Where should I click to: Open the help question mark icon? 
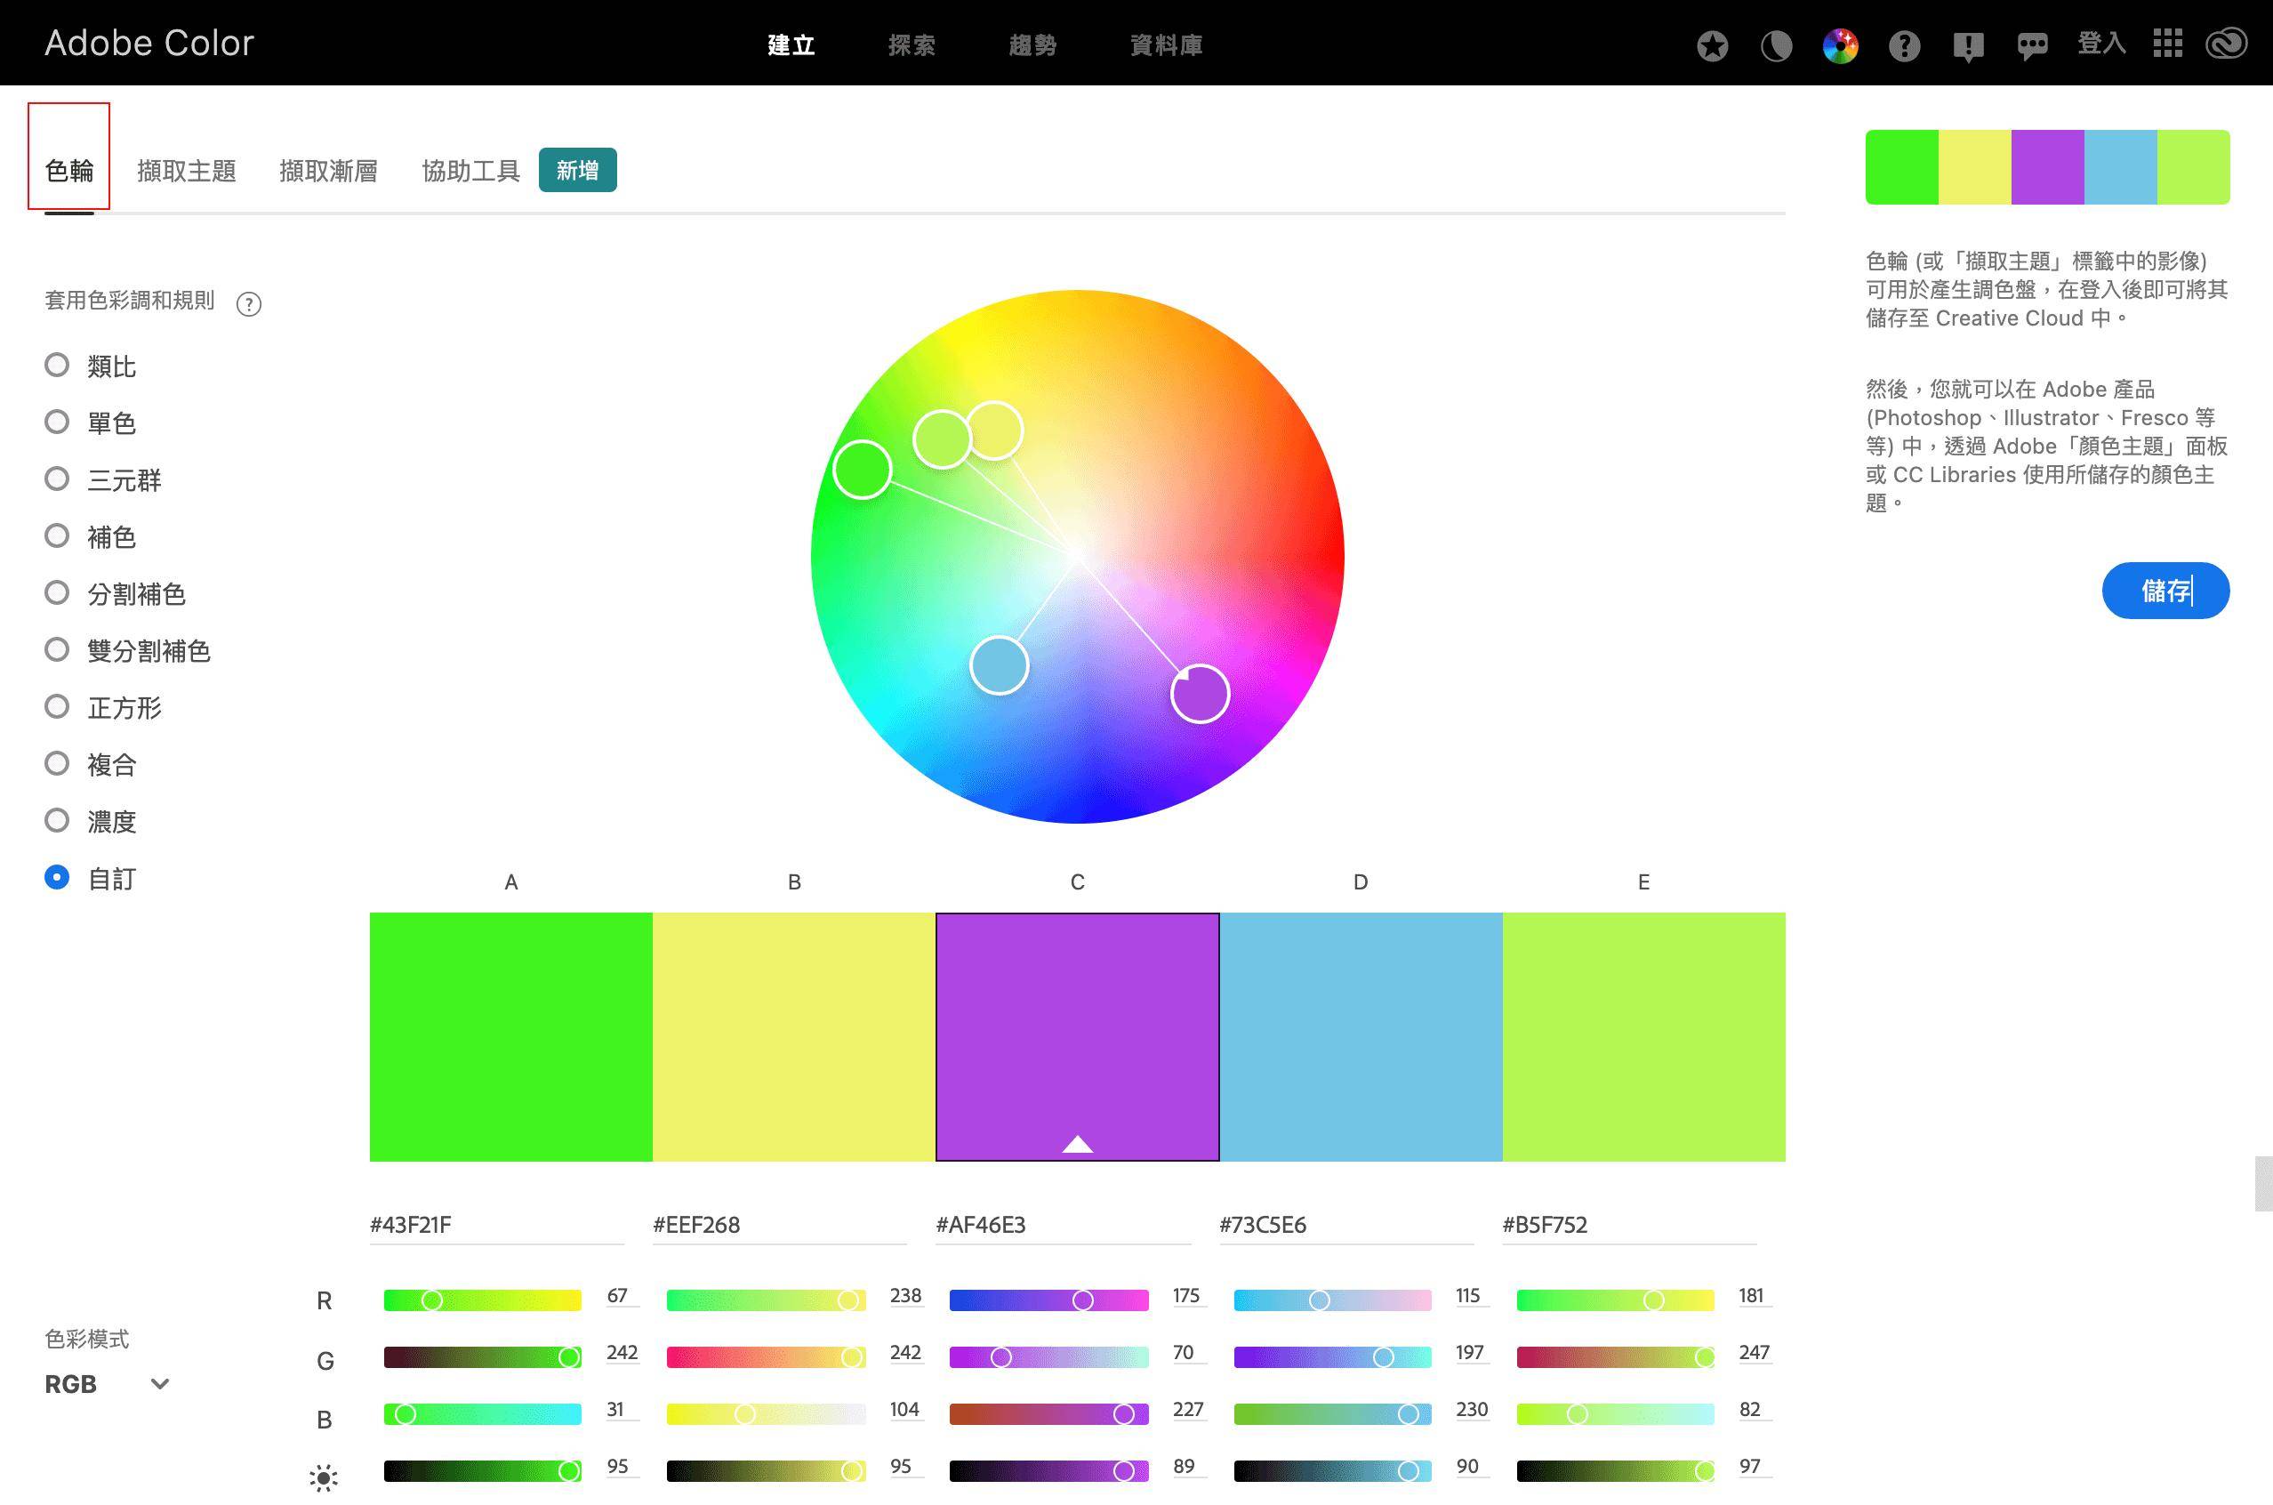tap(1904, 45)
